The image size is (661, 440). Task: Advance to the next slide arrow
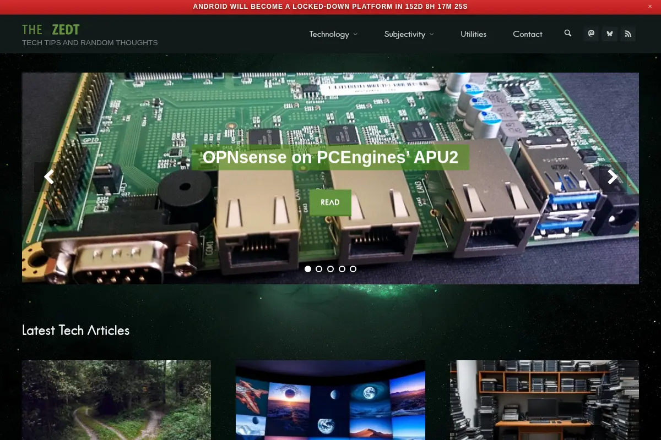coord(613,177)
